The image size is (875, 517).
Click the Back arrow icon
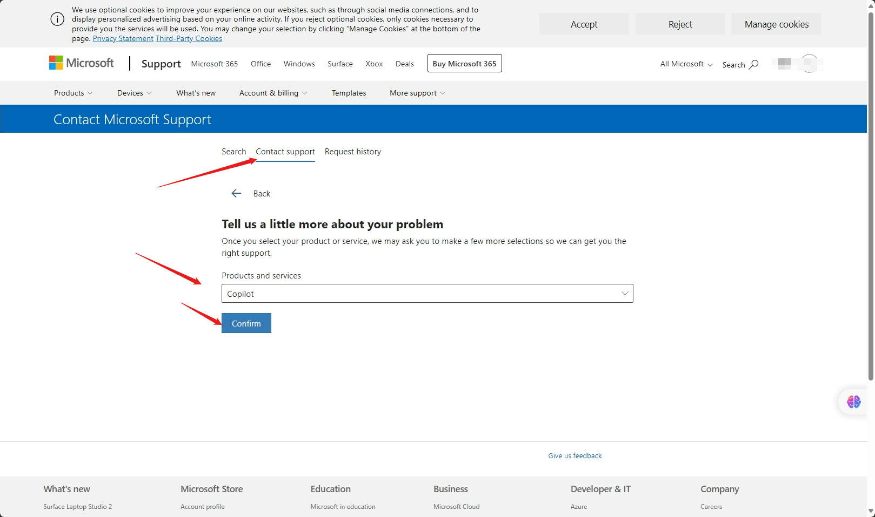(x=236, y=193)
